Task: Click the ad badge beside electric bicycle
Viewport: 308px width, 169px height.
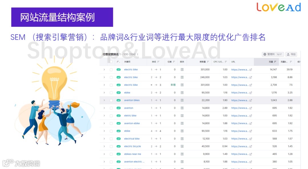Action: point(118,146)
